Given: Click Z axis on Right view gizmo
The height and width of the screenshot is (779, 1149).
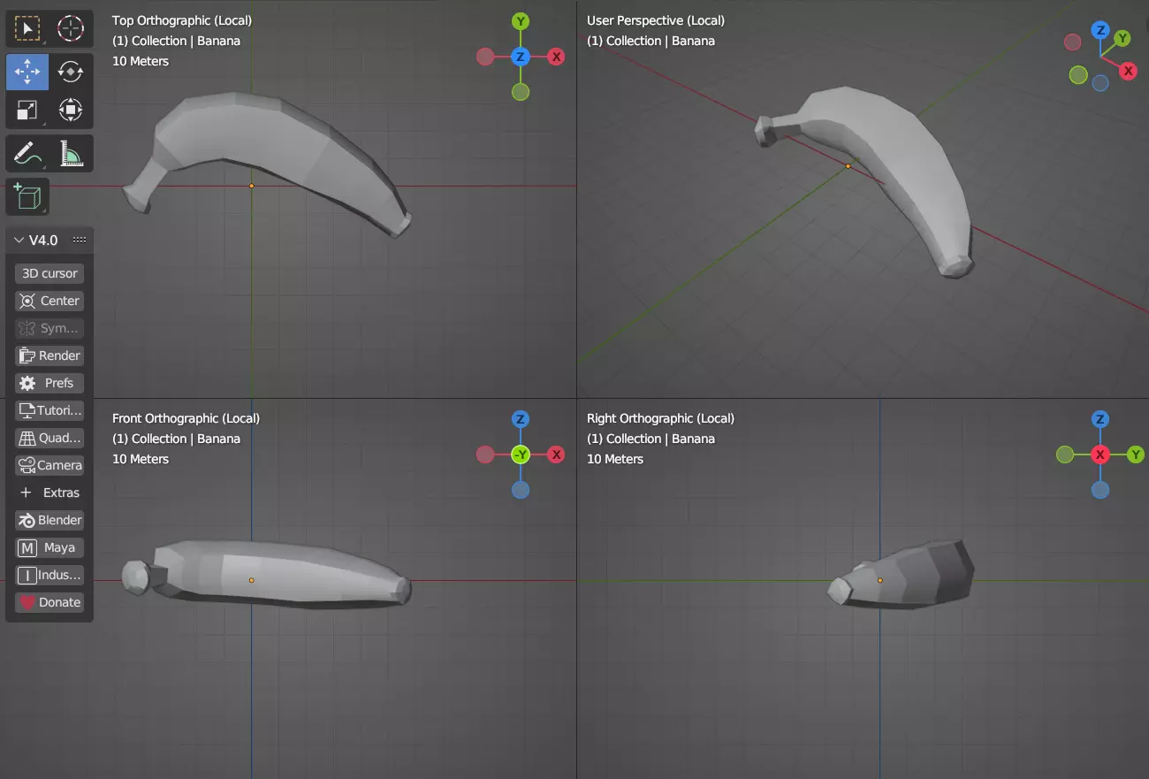Looking at the screenshot, I should (x=1100, y=419).
